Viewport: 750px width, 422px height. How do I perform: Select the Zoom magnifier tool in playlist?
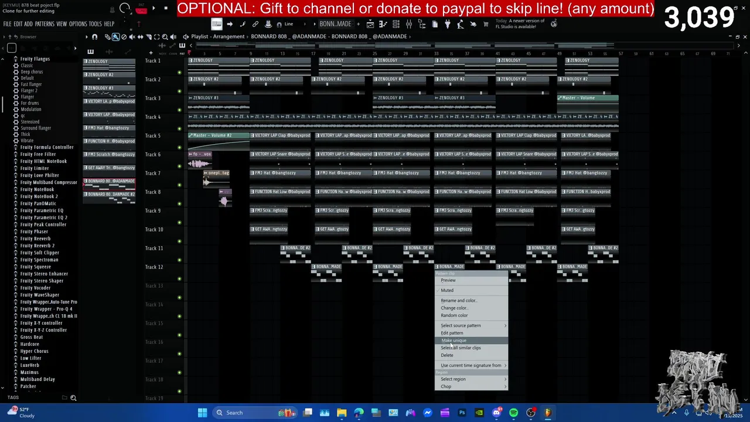[x=165, y=37]
